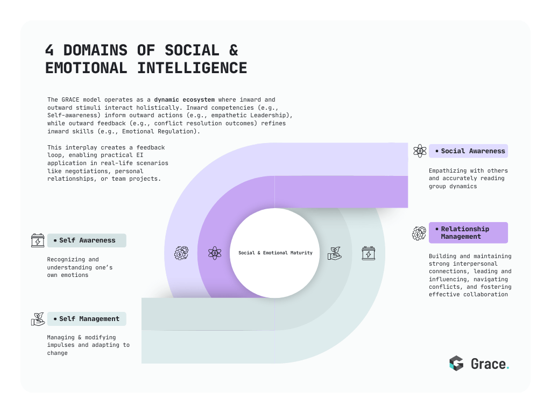Click atom icon inside the dark purple arc

[214, 253]
